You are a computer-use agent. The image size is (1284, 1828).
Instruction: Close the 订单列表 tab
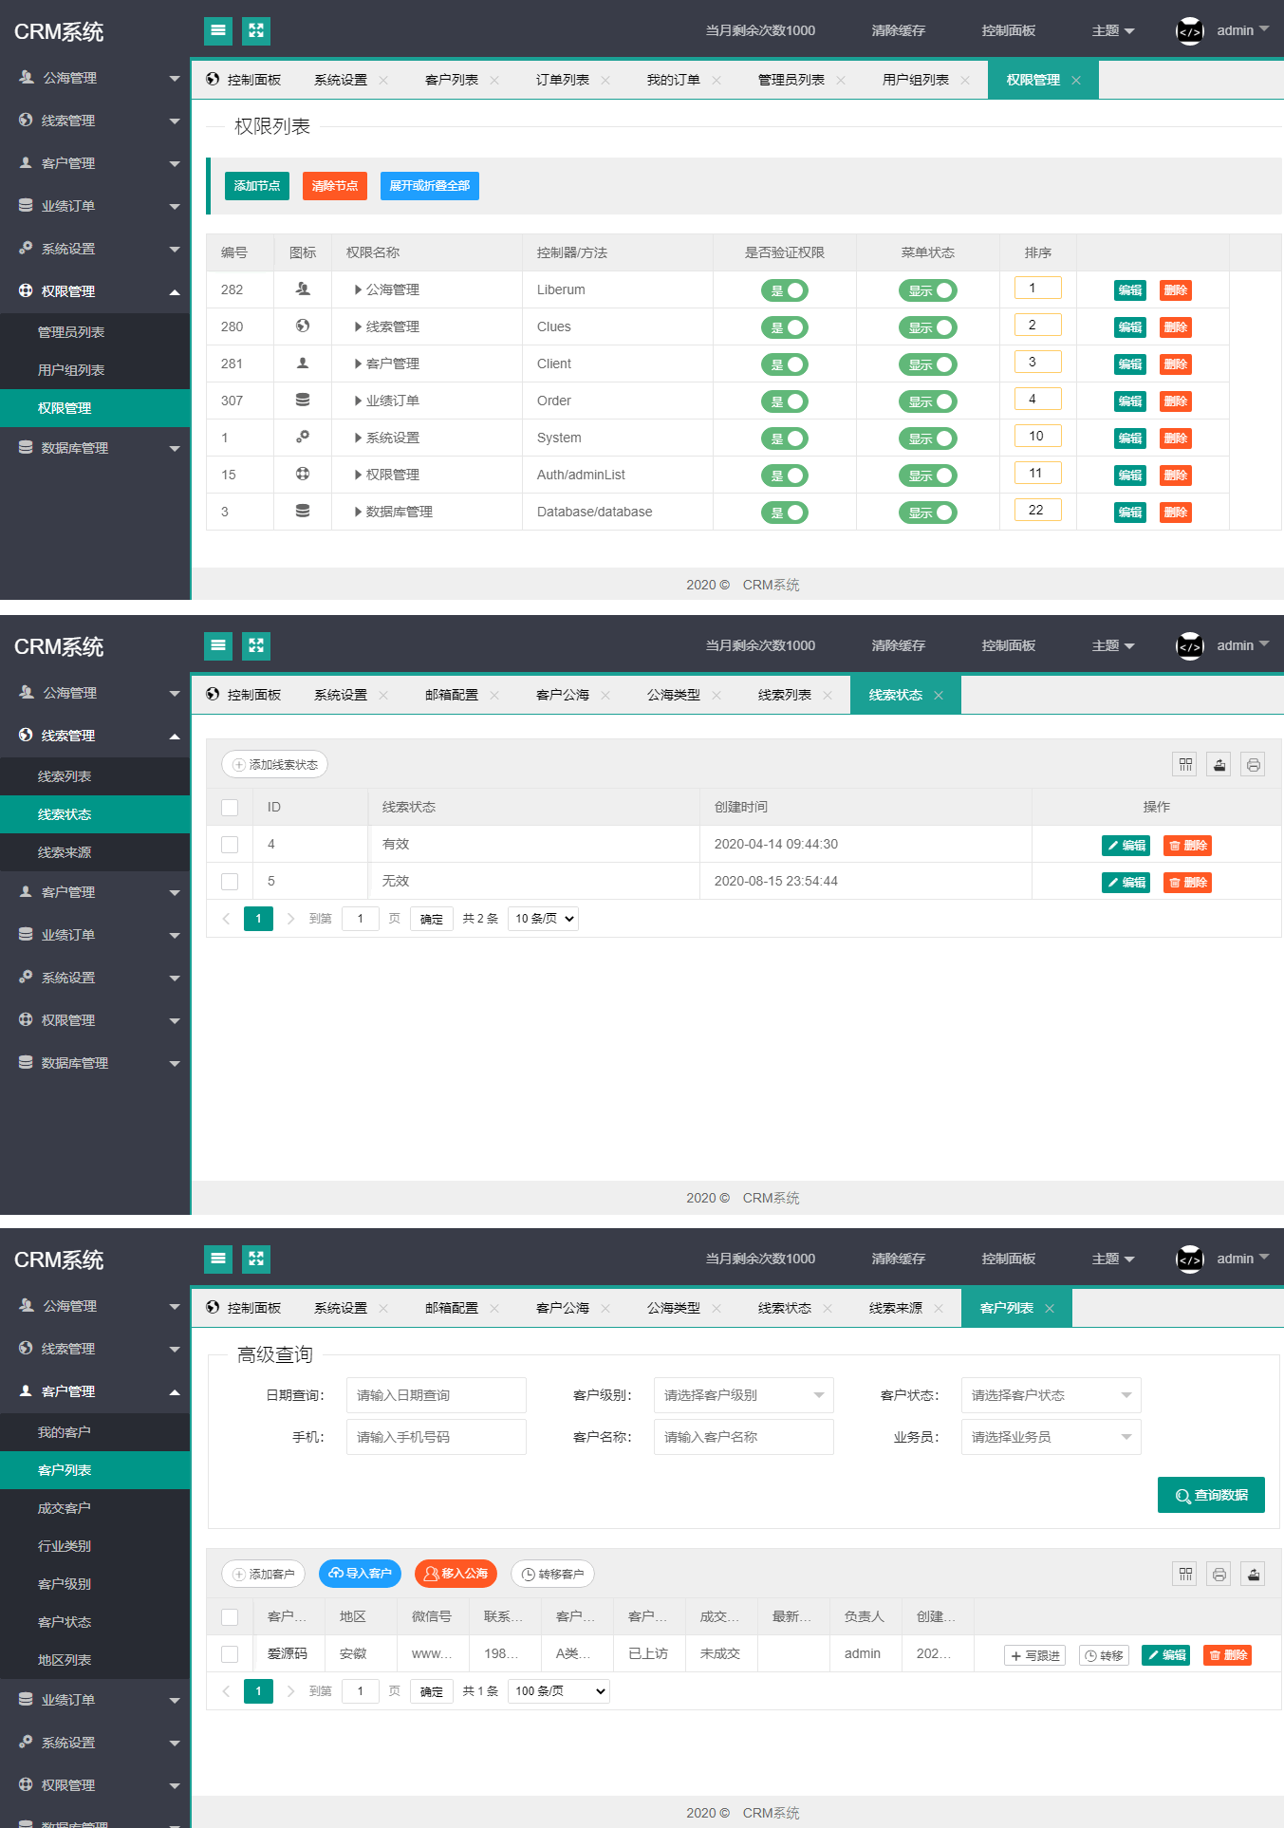pyautogui.click(x=605, y=81)
